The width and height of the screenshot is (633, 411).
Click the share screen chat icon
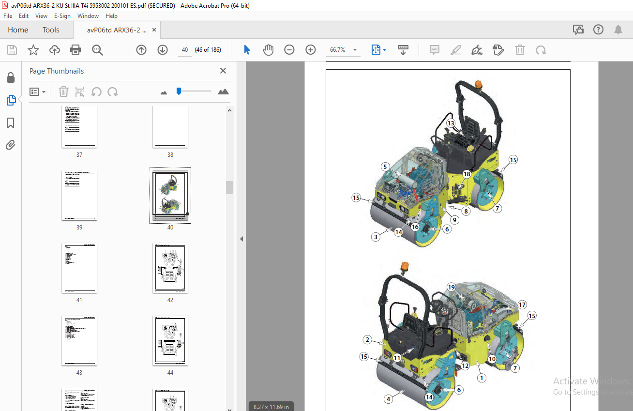(x=578, y=30)
